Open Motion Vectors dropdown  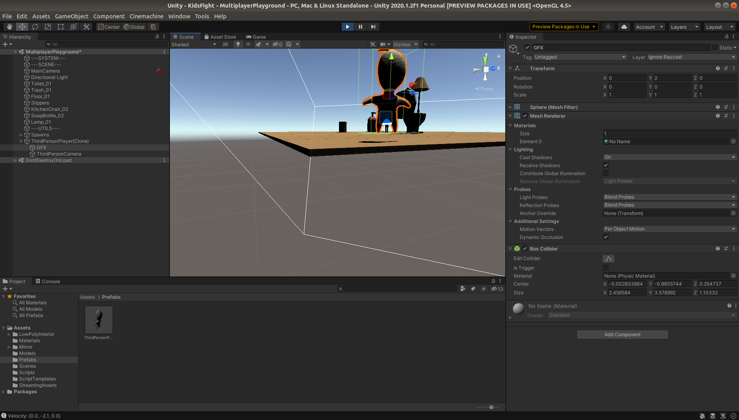pyautogui.click(x=670, y=229)
